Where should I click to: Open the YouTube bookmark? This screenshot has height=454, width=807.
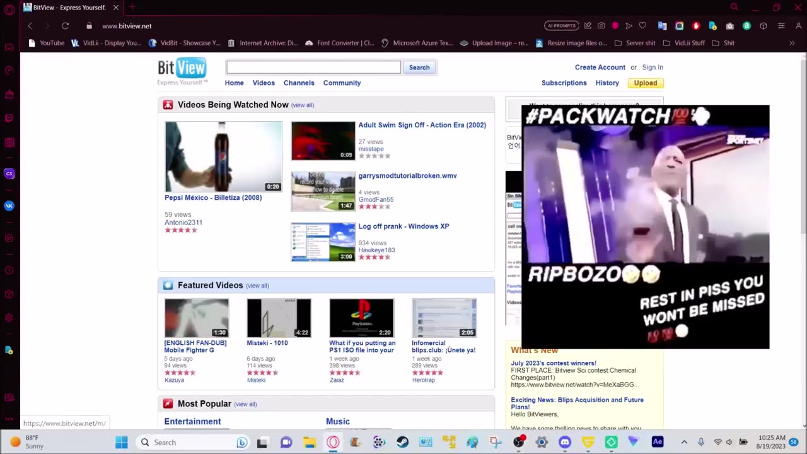tap(46, 43)
